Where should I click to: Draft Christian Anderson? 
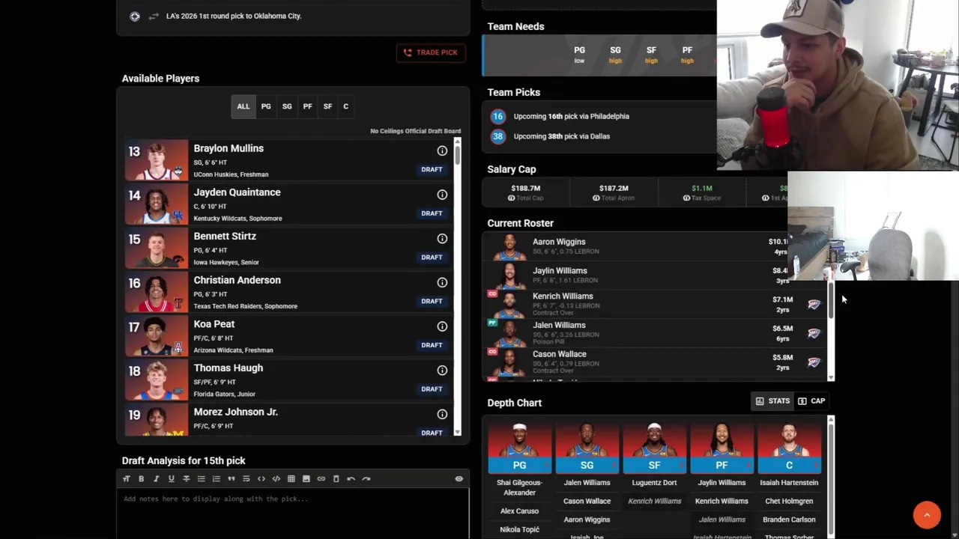pyautogui.click(x=432, y=301)
